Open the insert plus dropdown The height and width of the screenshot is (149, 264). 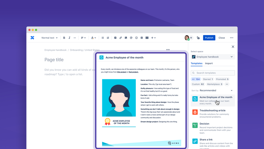click(153, 38)
